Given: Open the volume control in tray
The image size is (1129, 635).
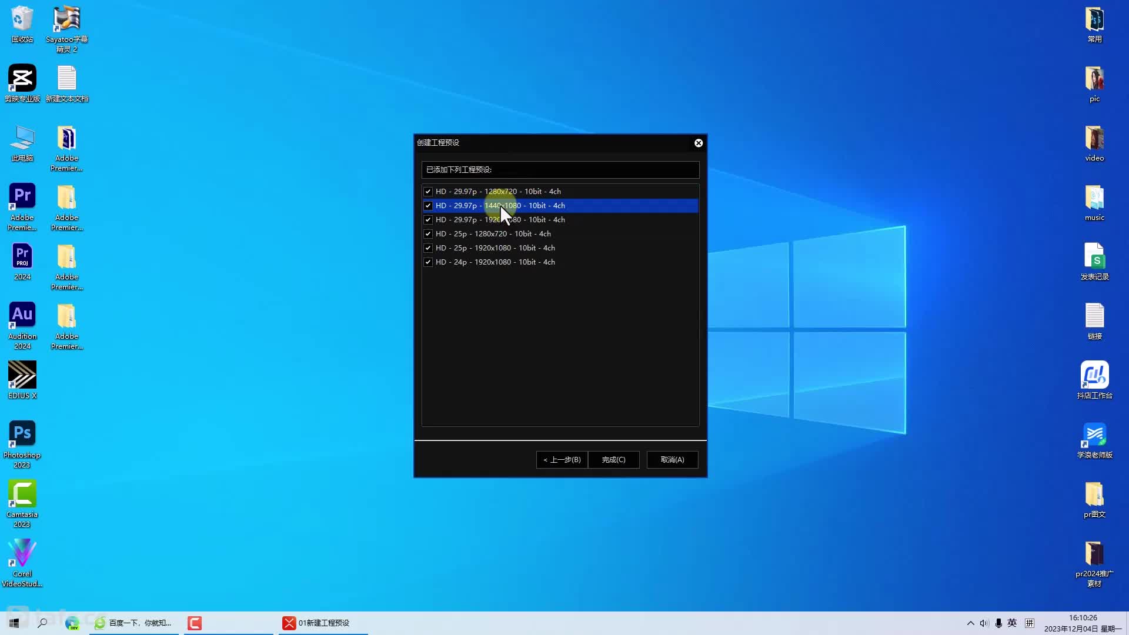Looking at the screenshot, I should point(984,623).
